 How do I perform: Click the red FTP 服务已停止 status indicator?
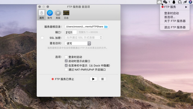[x=53, y=79]
